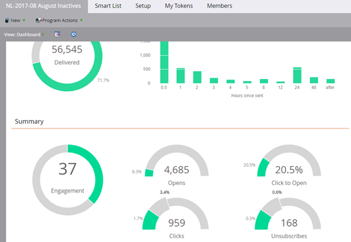Image resolution: width=351 pixels, height=242 pixels.
Task: Switch to the Smart List tab
Action: [108, 6]
